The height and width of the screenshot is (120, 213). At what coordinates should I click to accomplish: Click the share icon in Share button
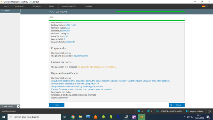pos(171,105)
